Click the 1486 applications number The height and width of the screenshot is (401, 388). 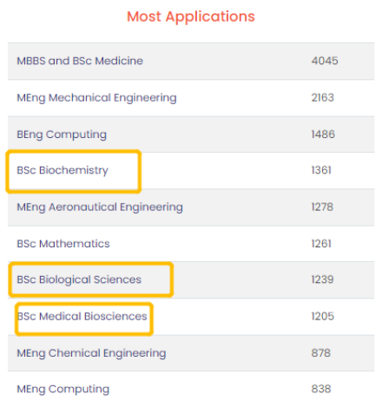point(323,135)
